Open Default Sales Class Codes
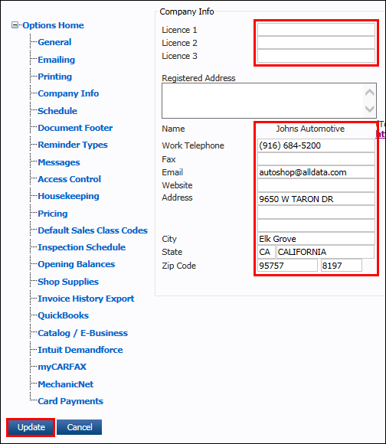The height and width of the screenshot is (444, 386). (x=93, y=230)
